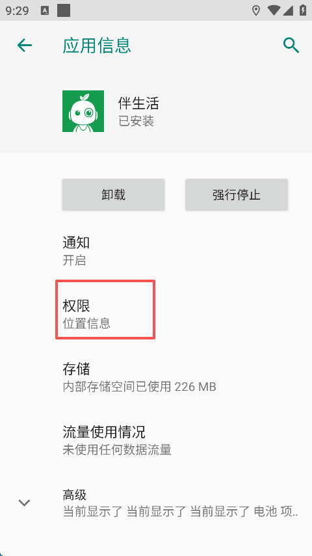Screen dimensions: 312x556
Task: Open the 权限 permissions entry
Action: pyautogui.click(x=156, y=314)
